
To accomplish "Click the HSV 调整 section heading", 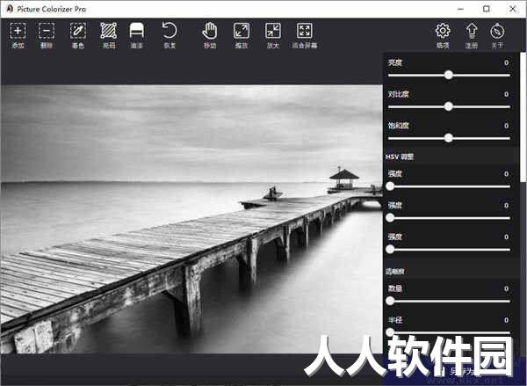I will 400,157.
